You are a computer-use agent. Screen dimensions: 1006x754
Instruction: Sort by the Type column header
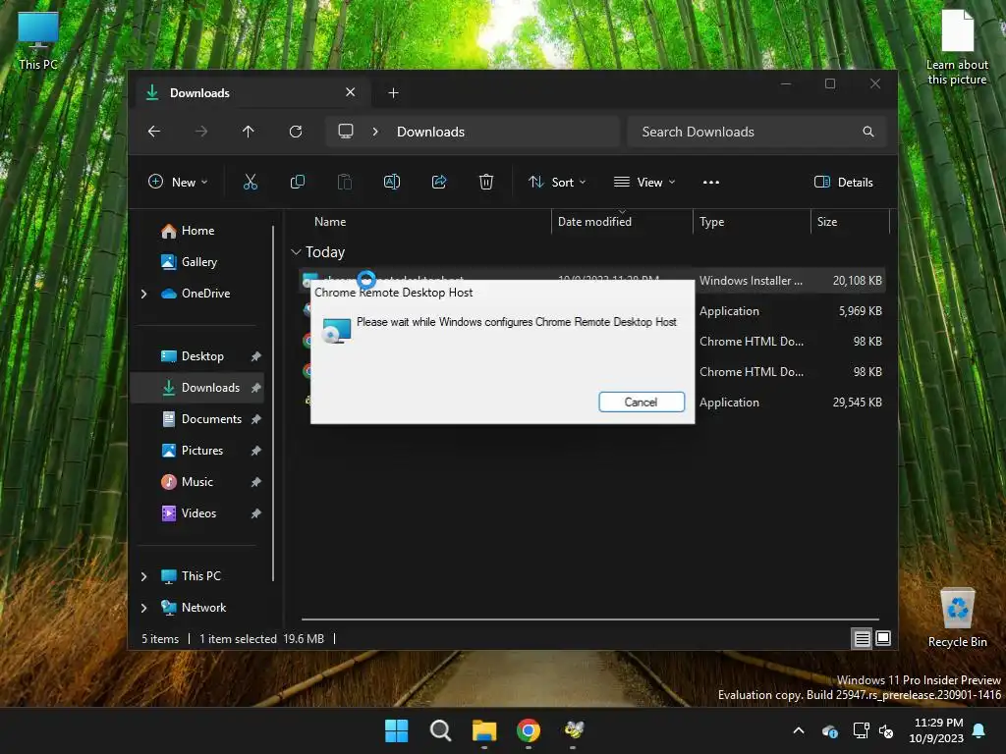pos(752,221)
